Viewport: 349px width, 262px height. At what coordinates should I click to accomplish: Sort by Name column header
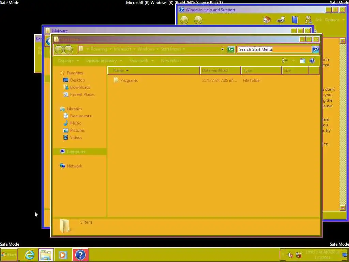click(x=154, y=70)
